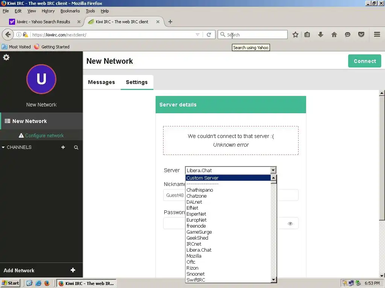
Task: Click the page vertical scrollbar thumb
Action: pyautogui.click(x=382, y=158)
